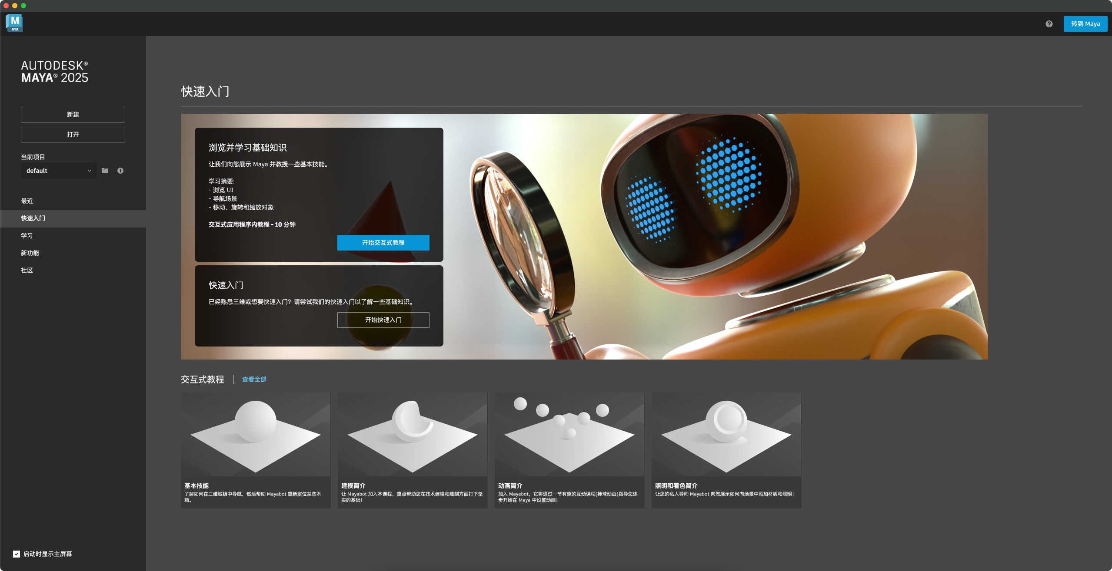The image size is (1112, 571).
Task: Click the 交互式应用程序内教程 - 10 分钟 text
Action: 252,224
